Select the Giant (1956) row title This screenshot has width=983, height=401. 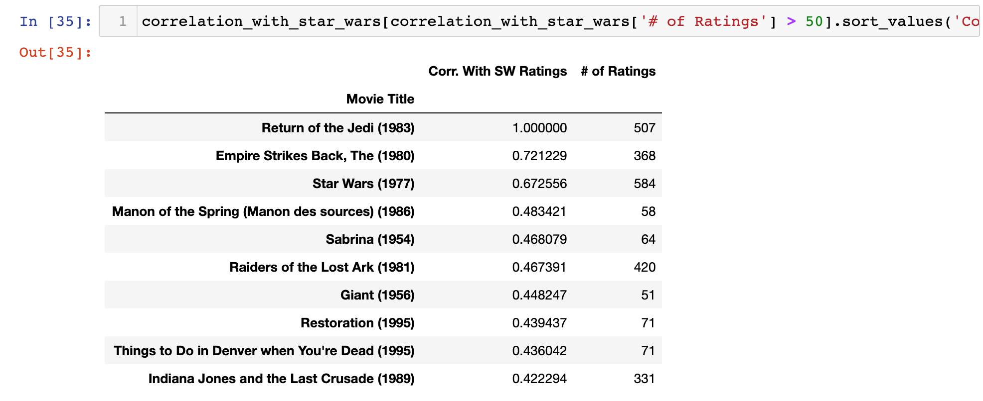click(x=377, y=295)
